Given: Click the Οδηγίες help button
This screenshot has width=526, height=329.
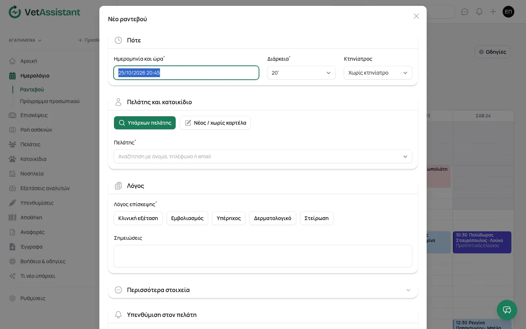Looking at the screenshot, I should pos(492,52).
